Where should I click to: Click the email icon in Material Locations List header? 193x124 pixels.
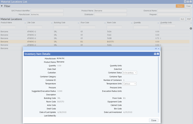coord(191,2)
